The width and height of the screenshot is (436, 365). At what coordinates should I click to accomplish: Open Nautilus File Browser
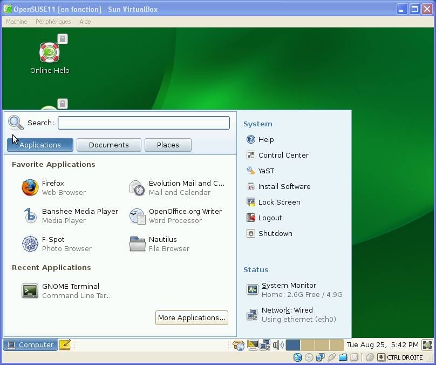(159, 244)
